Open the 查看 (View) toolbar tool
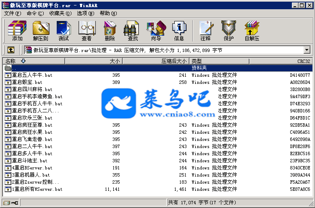 [87, 31]
